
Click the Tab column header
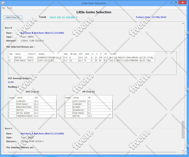click(11, 54)
